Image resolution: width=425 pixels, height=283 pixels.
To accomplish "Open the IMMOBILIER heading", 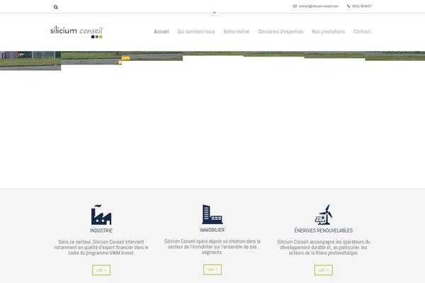I will click(212, 230).
